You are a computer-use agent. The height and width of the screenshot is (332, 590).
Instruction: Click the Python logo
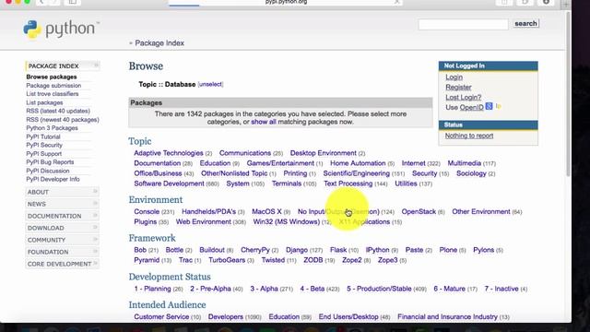tap(61, 29)
